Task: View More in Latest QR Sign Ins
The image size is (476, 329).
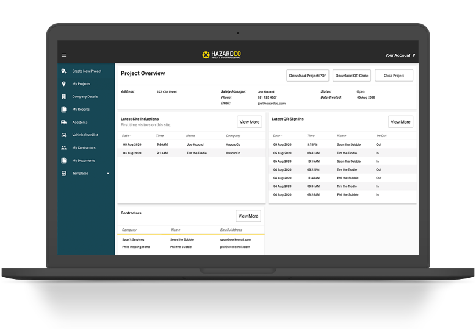Action: pyautogui.click(x=400, y=122)
